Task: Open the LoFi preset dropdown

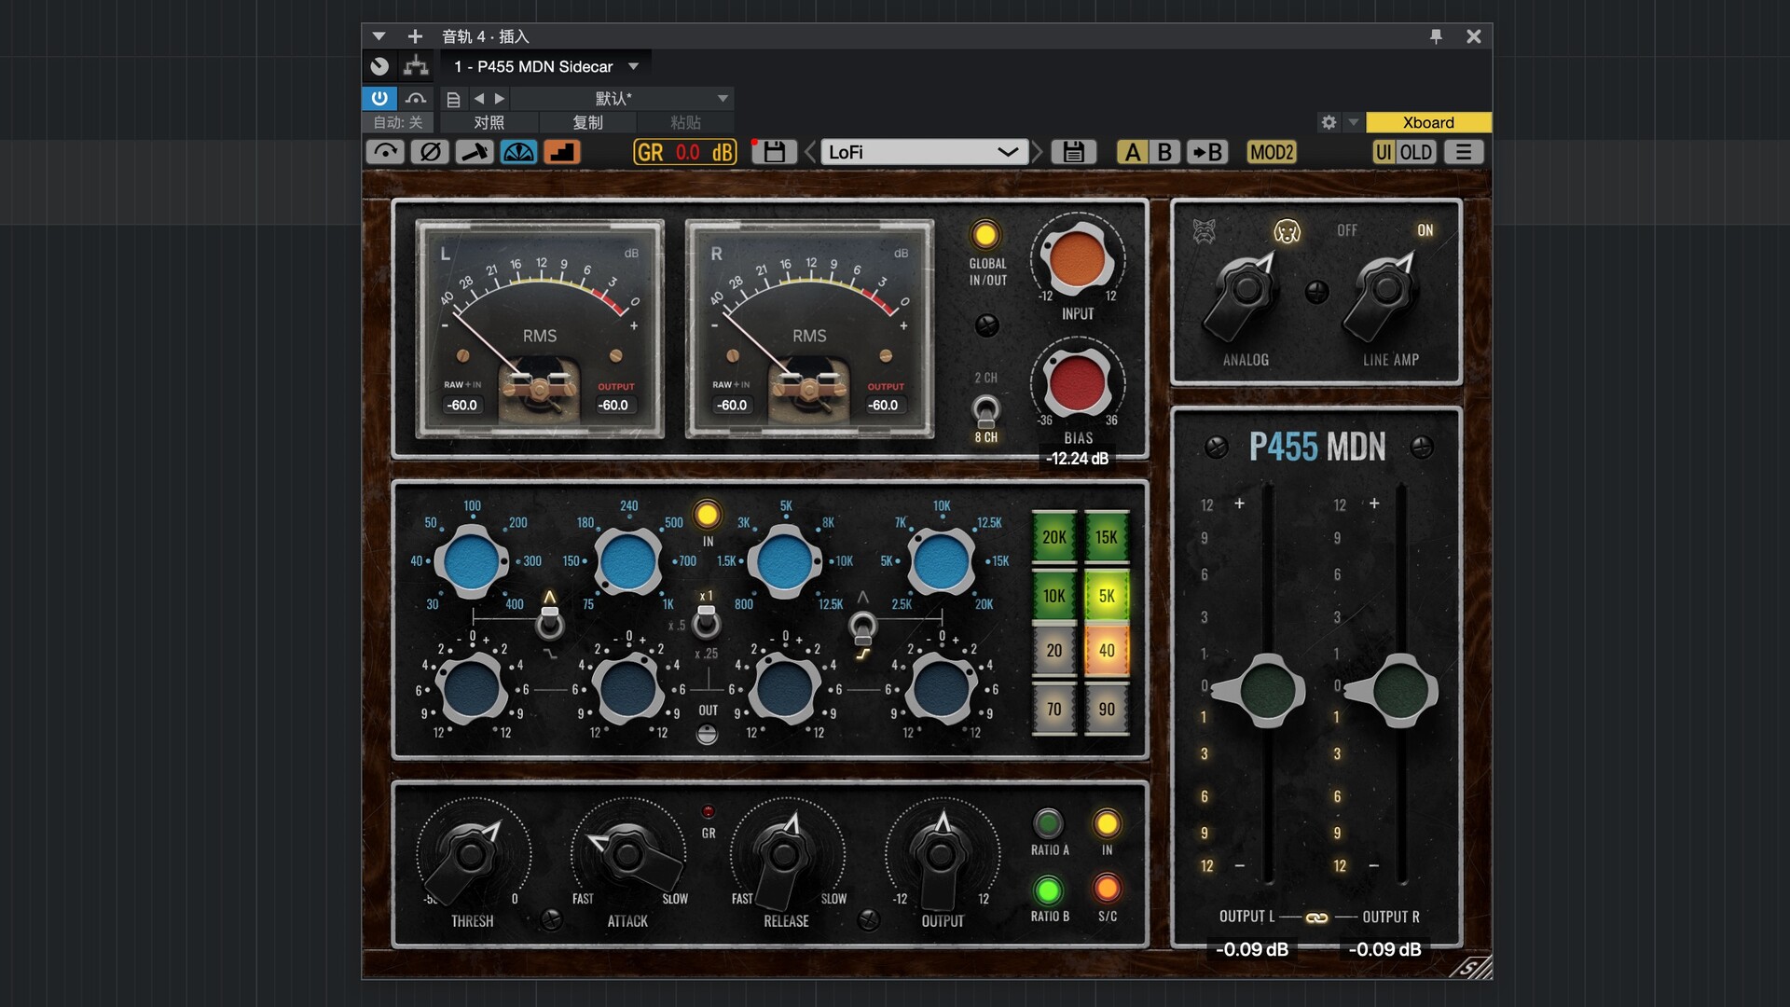Action: point(924,152)
